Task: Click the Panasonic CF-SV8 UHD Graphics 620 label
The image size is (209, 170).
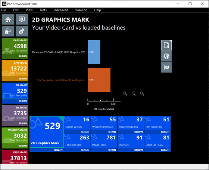Action: point(59,52)
